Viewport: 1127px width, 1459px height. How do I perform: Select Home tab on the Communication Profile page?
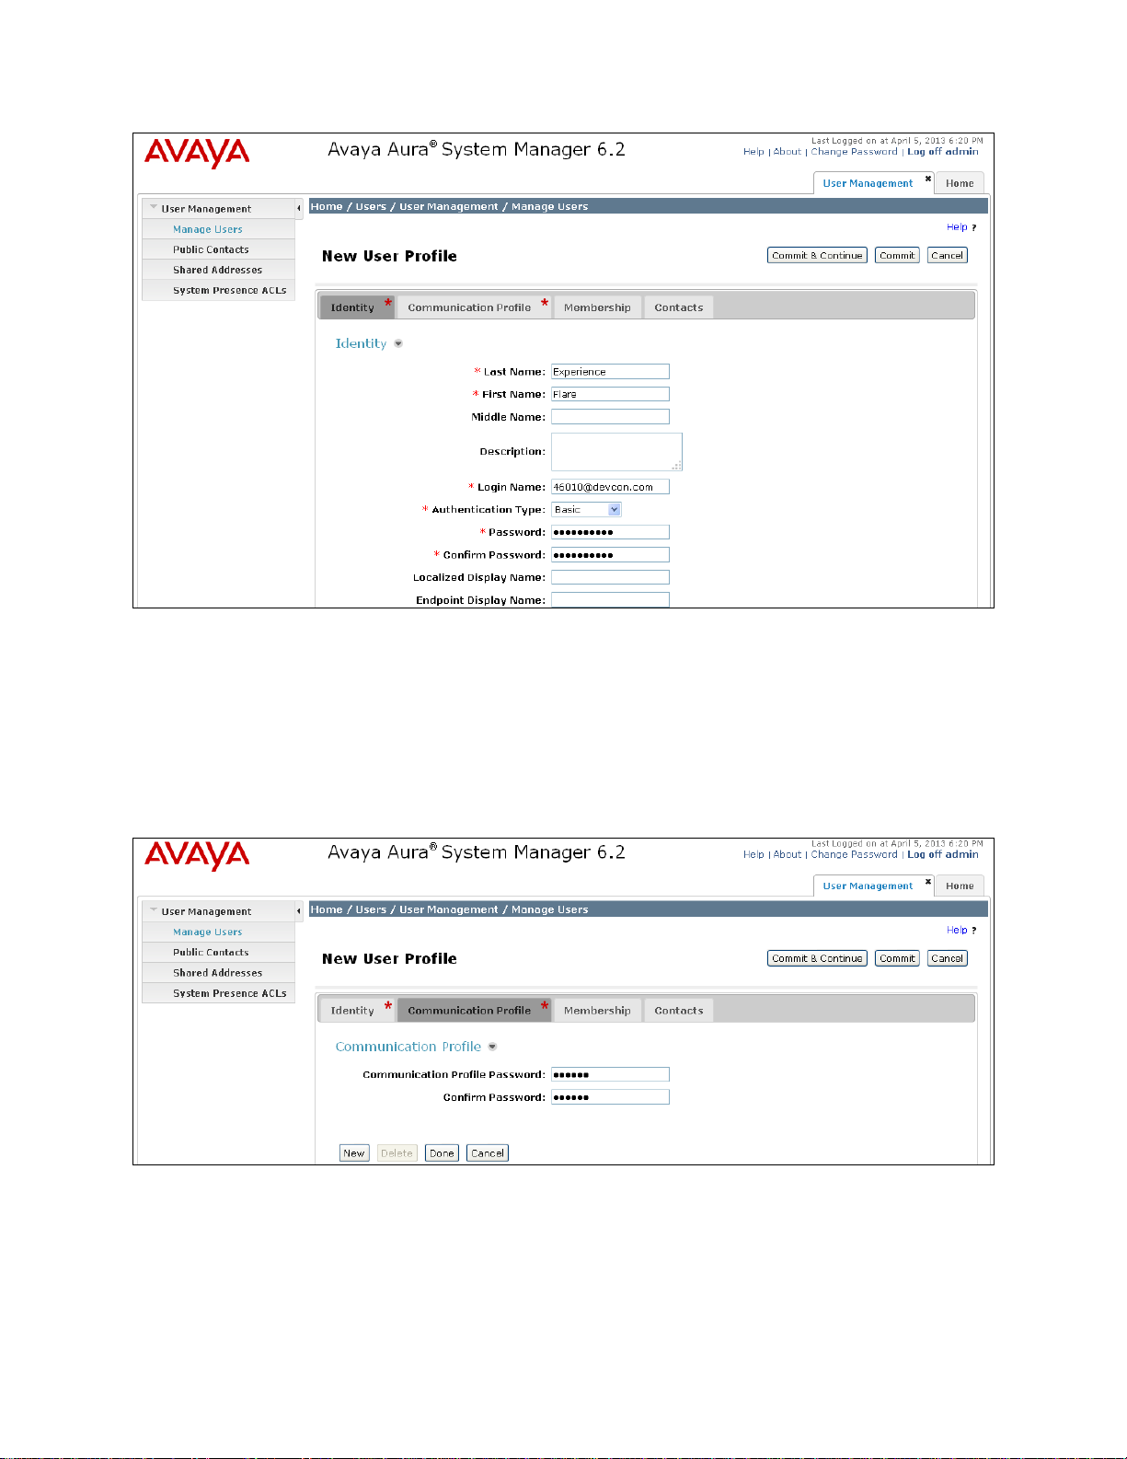click(960, 886)
